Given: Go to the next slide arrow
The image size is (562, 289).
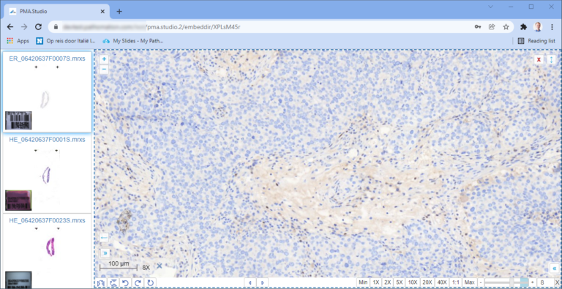Looking at the screenshot, I should (263, 282).
